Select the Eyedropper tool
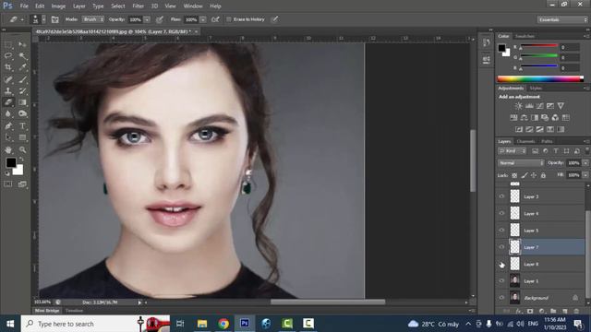Image resolution: width=591 pixels, height=332 pixels. (x=22, y=67)
